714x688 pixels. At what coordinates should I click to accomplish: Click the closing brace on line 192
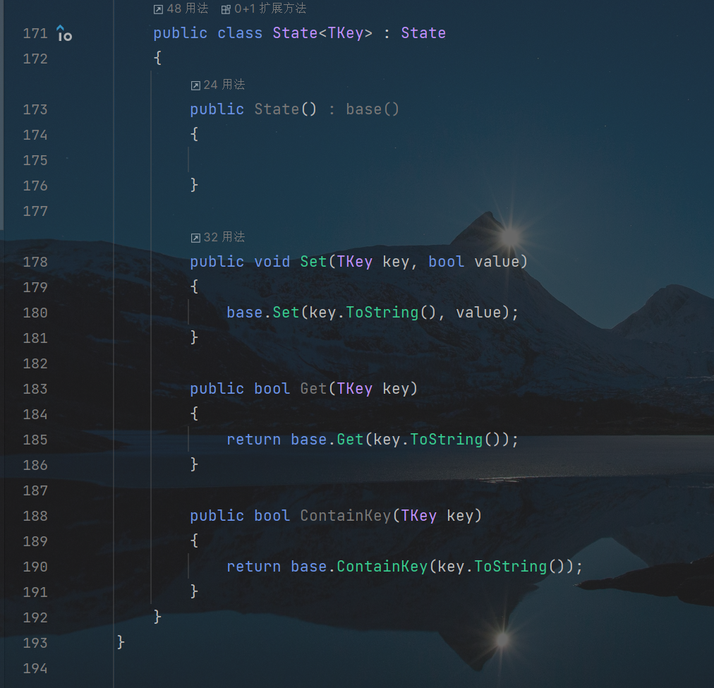click(157, 617)
